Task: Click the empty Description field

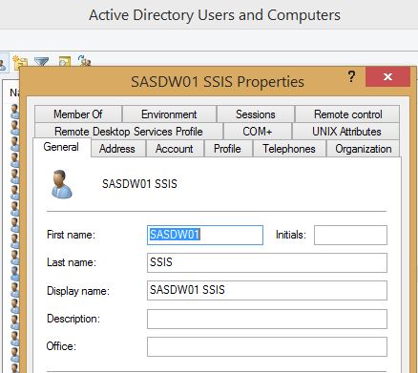Action: click(267, 319)
